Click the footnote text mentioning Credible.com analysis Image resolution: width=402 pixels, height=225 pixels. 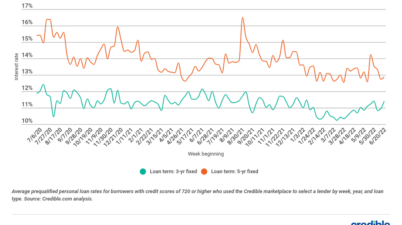click(x=197, y=195)
